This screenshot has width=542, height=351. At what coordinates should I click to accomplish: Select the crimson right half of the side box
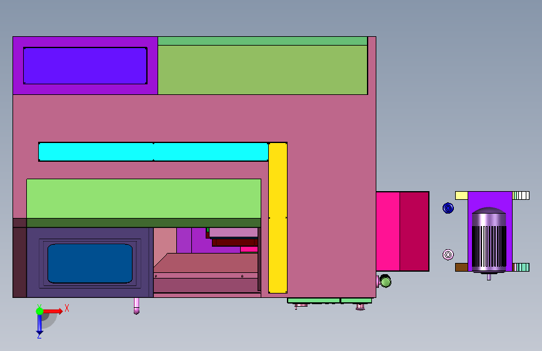point(414,232)
